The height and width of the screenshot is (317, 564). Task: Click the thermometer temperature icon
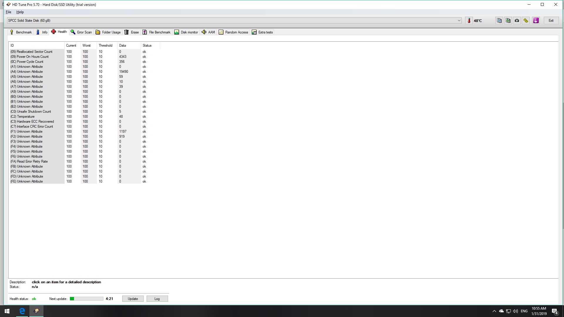point(469,21)
